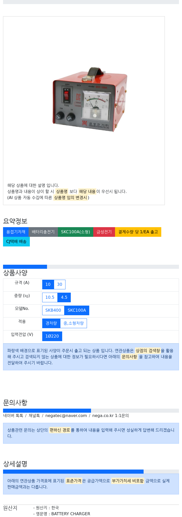The image size is (182, 517).
Task: Click the battery charger product image
Action: [90, 99]
